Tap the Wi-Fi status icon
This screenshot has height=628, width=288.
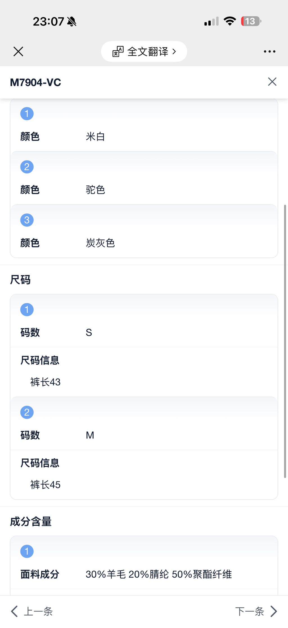229,21
